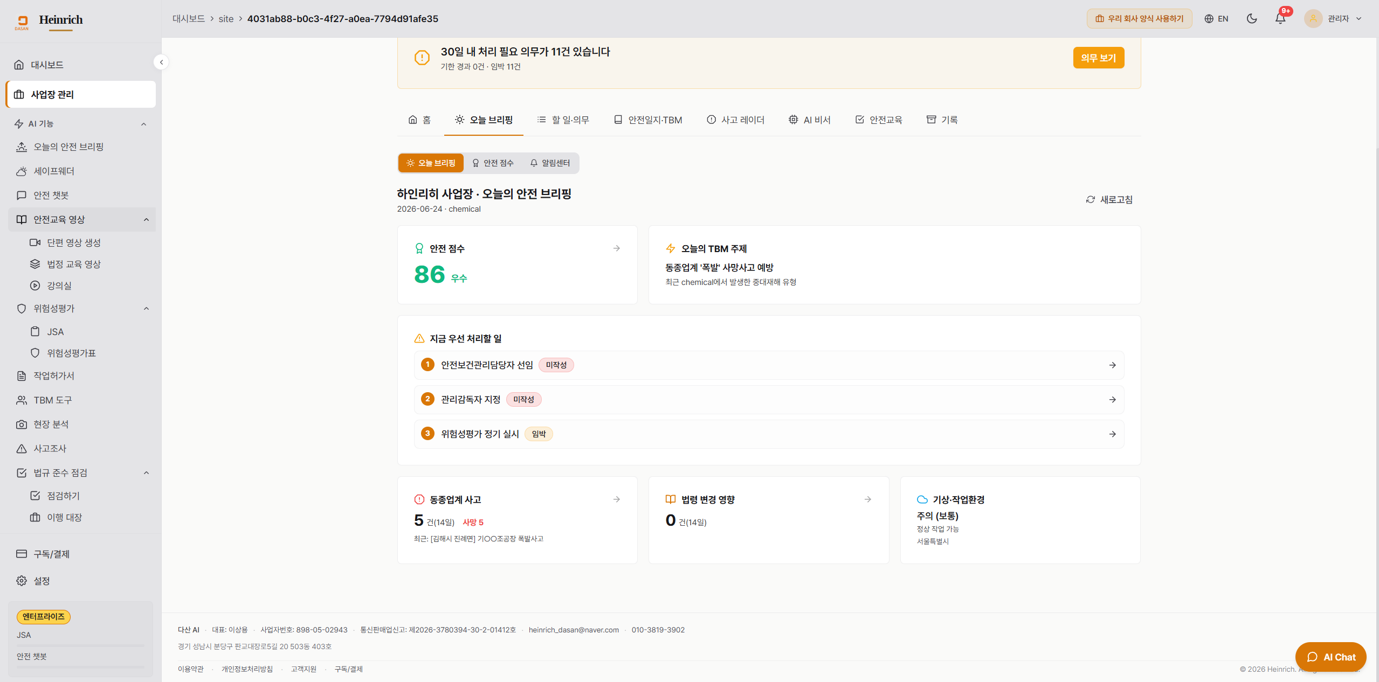1379x682 pixels.
Task: Switch to 홈 tab
Action: (419, 120)
